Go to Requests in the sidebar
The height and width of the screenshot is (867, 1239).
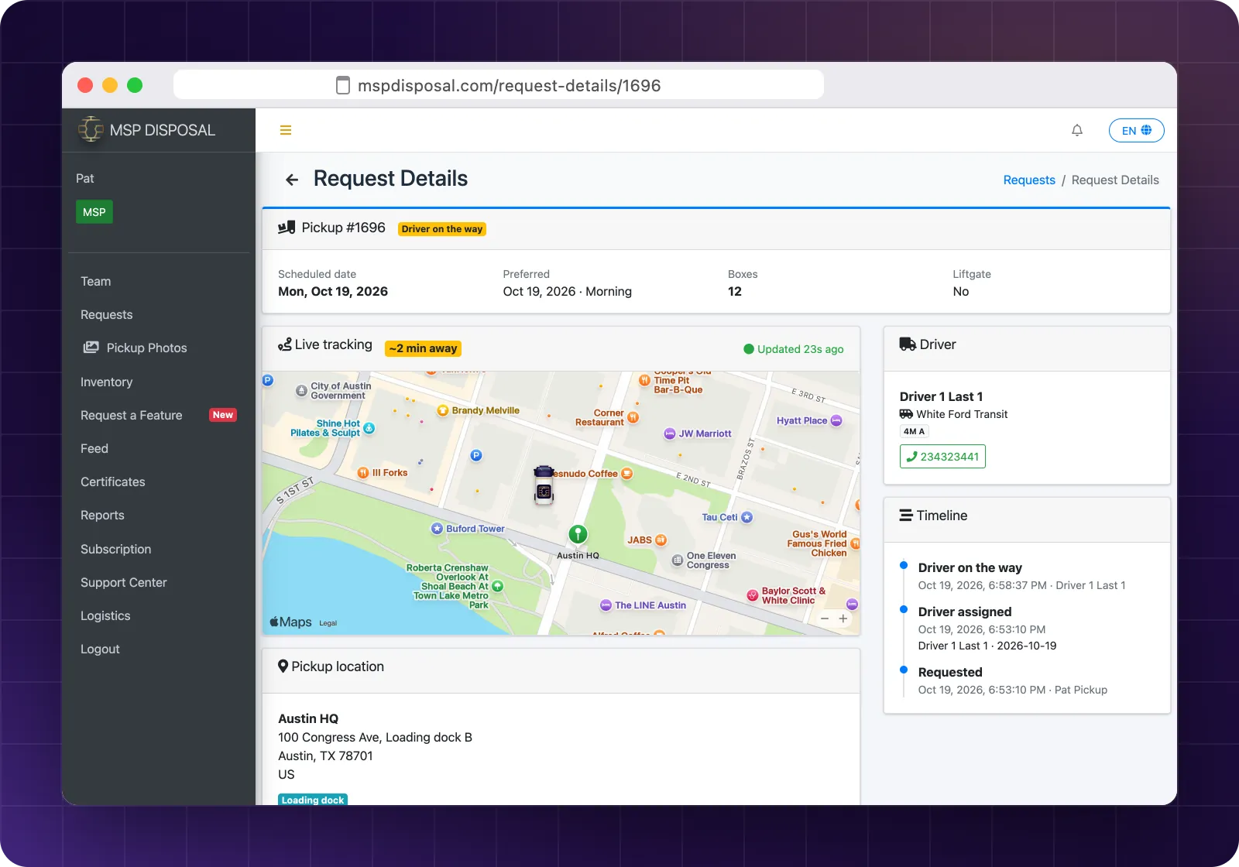coord(107,314)
